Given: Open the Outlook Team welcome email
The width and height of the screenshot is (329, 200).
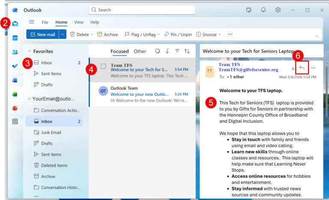Looking at the screenshot, I should tap(143, 94).
